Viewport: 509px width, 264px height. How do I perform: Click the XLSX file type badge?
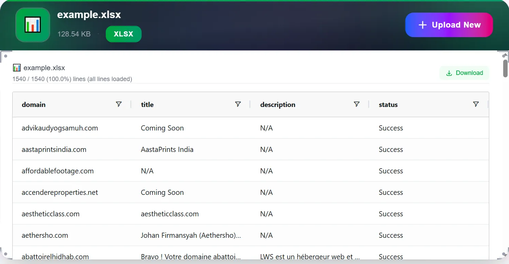[x=123, y=34]
